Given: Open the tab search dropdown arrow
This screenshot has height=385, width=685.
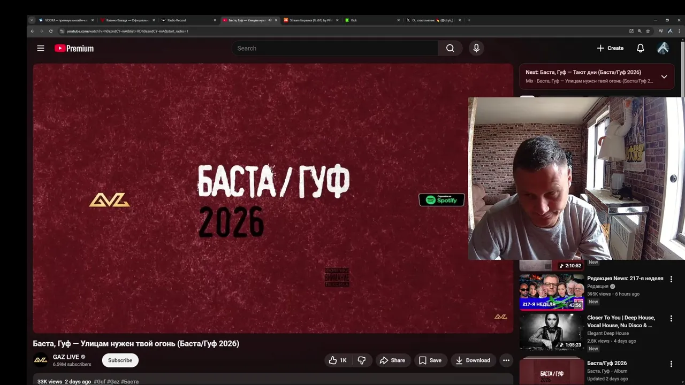Looking at the screenshot, I should [32, 20].
